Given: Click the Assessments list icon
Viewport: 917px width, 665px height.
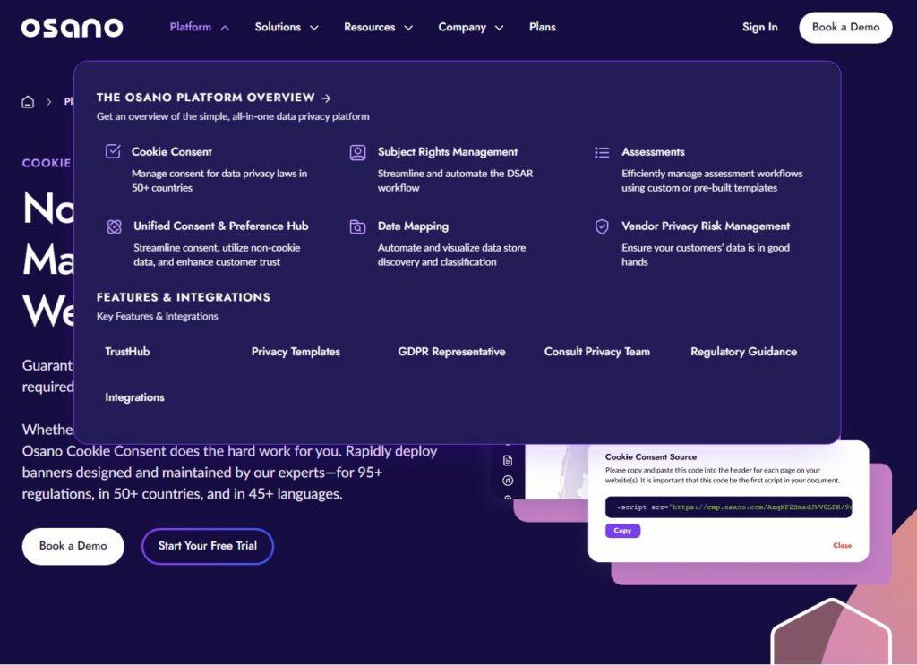Looking at the screenshot, I should click(x=602, y=152).
